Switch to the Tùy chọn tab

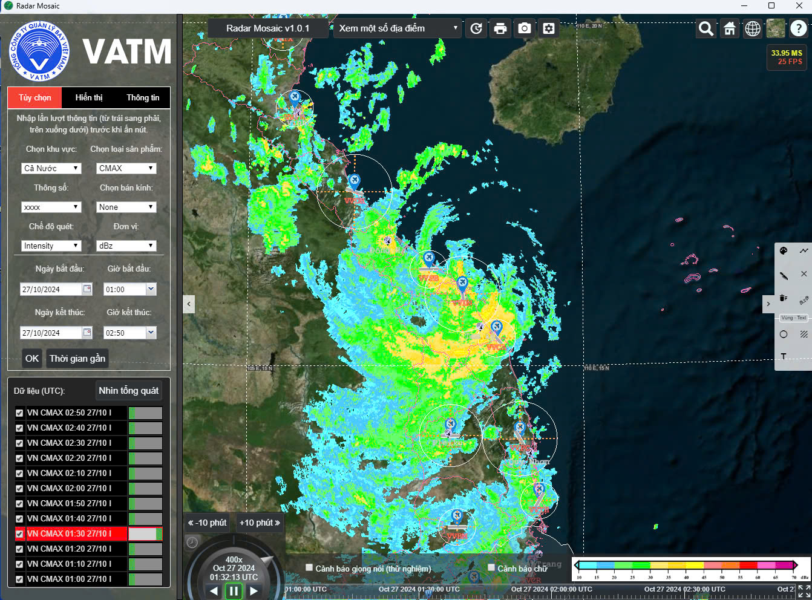[x=34, y=97]
